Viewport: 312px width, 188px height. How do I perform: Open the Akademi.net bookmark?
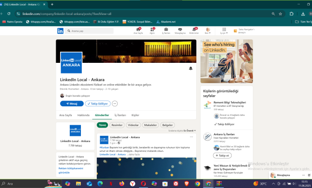166,22
